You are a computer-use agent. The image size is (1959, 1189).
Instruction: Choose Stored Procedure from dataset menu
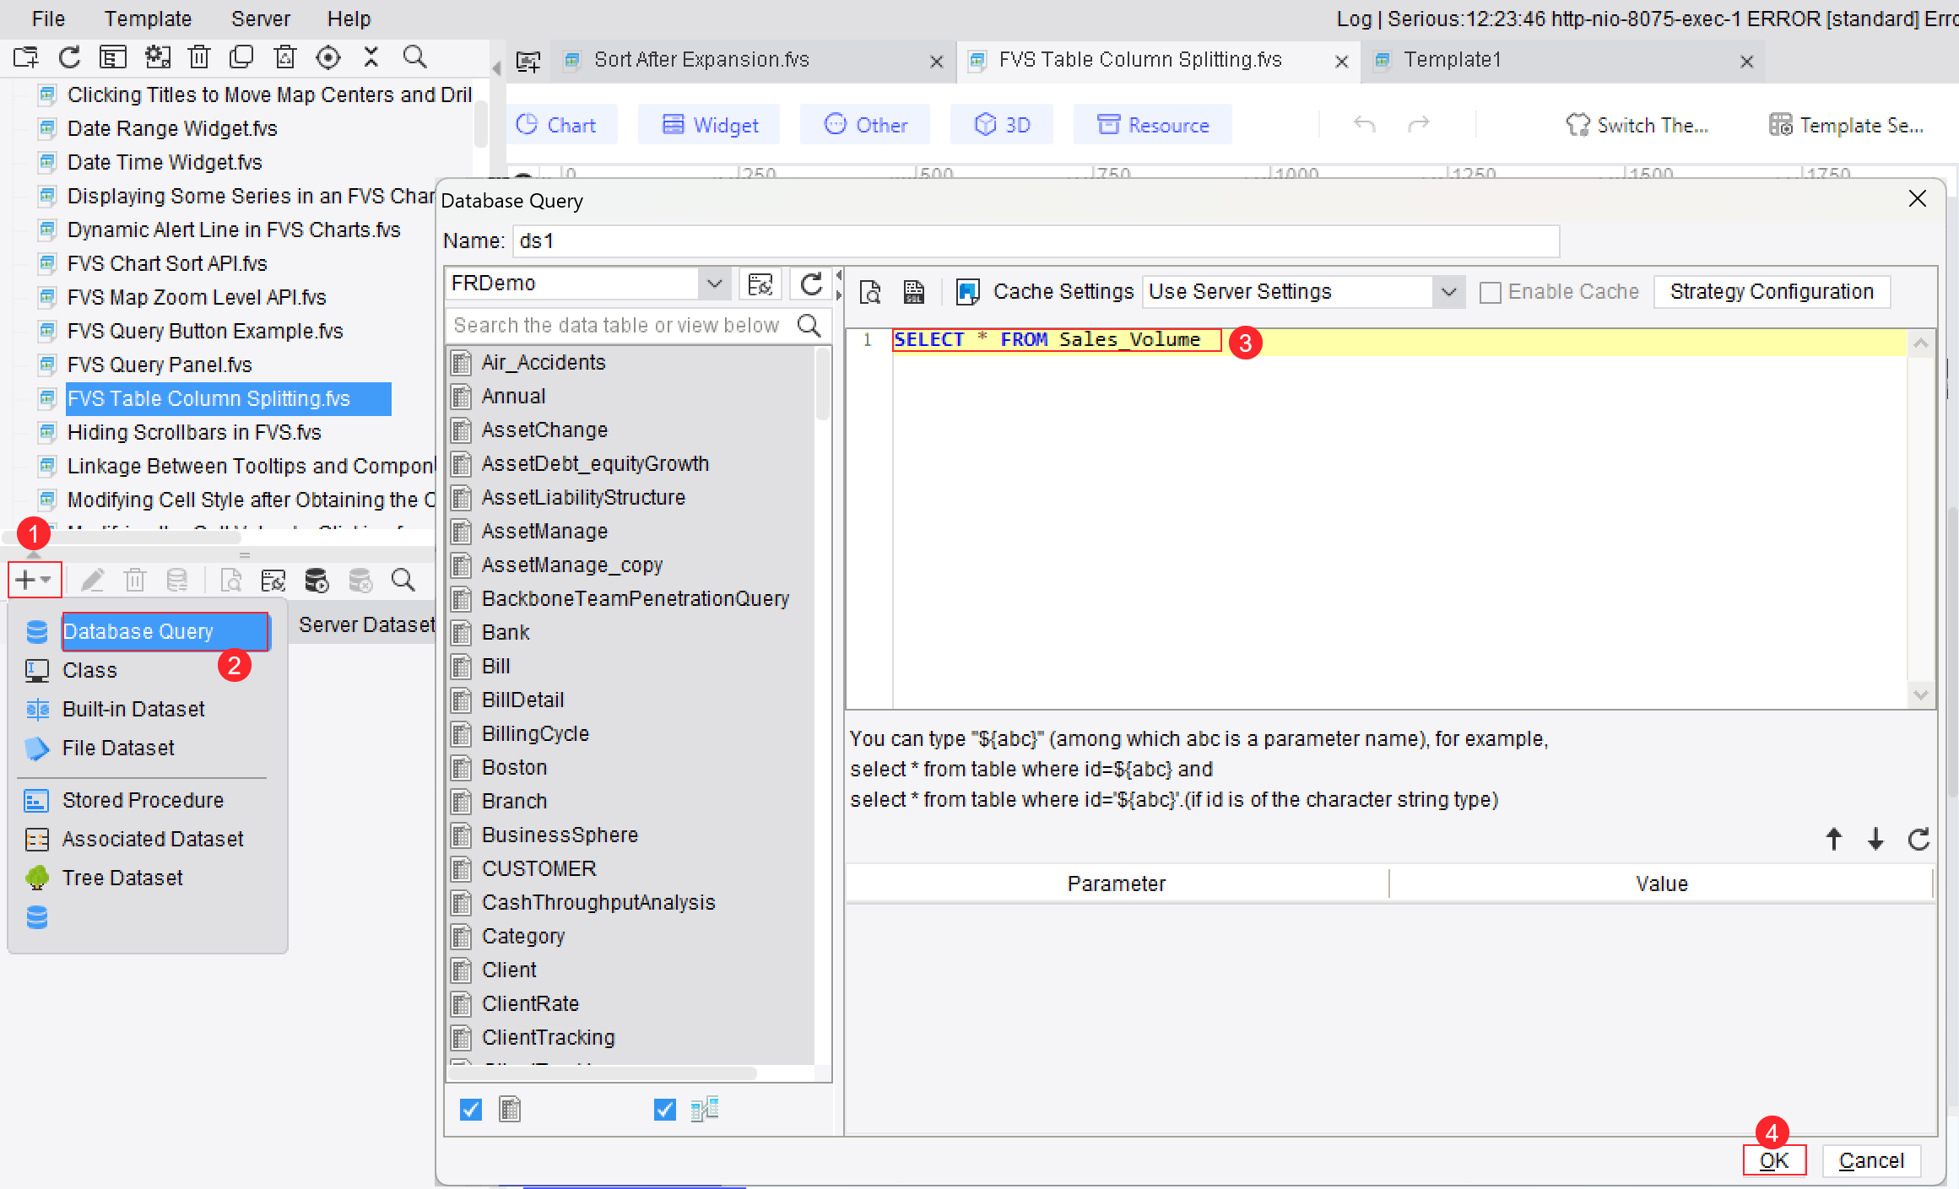click(x=143, y=800)
